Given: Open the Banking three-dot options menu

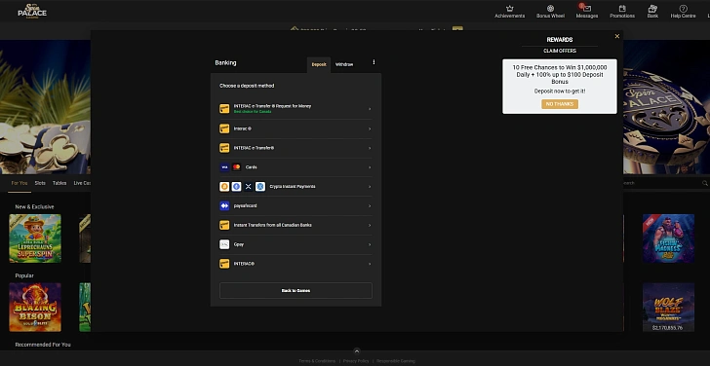Looking at the screenshot, I should point(374,62).
